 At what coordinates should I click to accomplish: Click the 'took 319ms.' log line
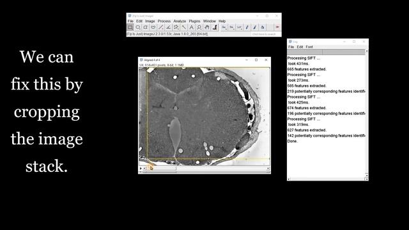(x=298, y=125)
